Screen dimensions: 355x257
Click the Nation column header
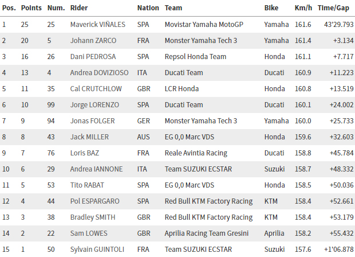148,9
